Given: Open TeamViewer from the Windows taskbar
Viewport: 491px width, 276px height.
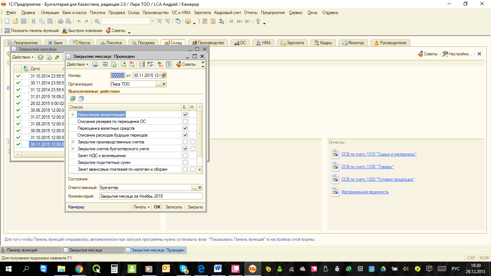Looking at the screenshot, I should tap(44, 268).
